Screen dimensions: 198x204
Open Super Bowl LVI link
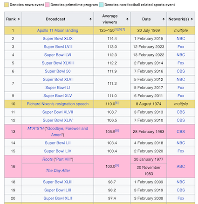pos(58,55)
